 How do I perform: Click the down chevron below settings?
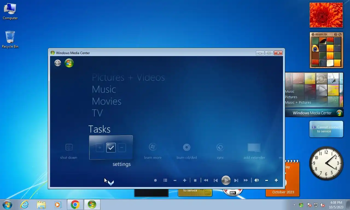pyautogui.click(x=111, y=183)
